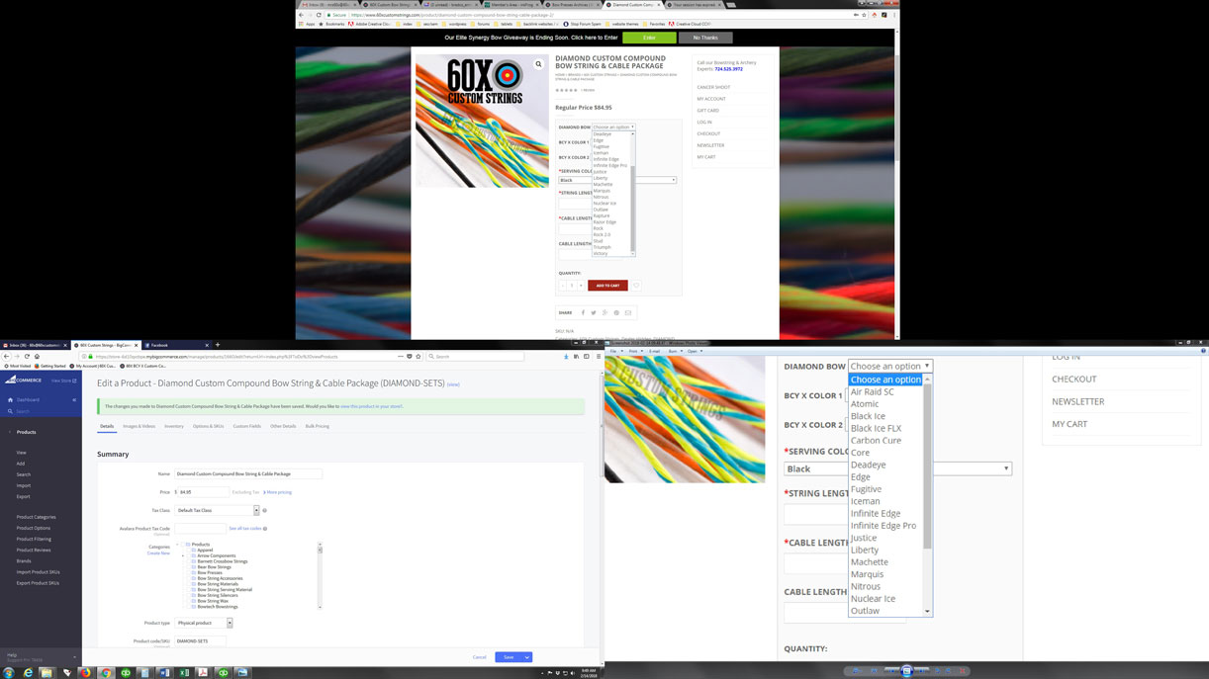Image resolution: width=1209 pixels, height=679 pixels.
Task: Open Word from taskbar
Action: [163, 672]
